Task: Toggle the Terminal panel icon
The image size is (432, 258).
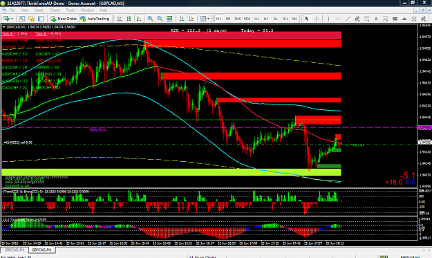Action: click(x=41, y=19)
